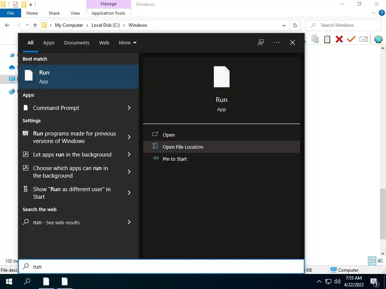Expand Let apps run in background arrow
Image resolution: width=386 pixels, height=289 pixels.
[129, 154]
